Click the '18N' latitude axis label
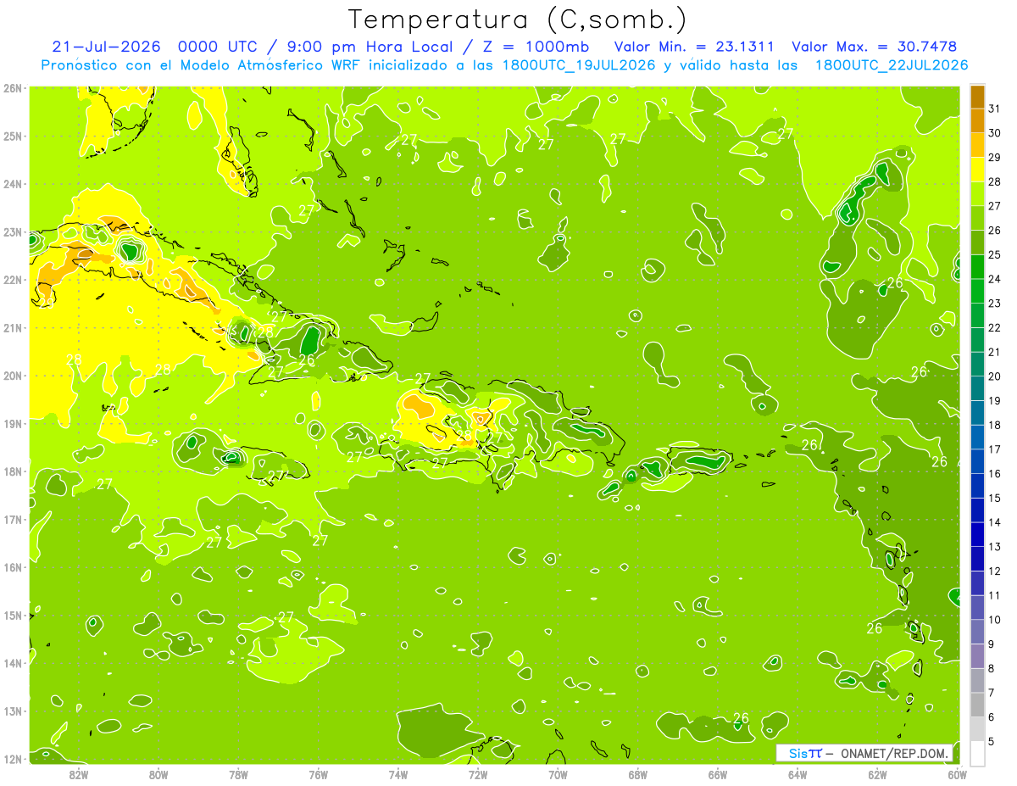Screen dimensions: 1017x786 pos(13,471)
